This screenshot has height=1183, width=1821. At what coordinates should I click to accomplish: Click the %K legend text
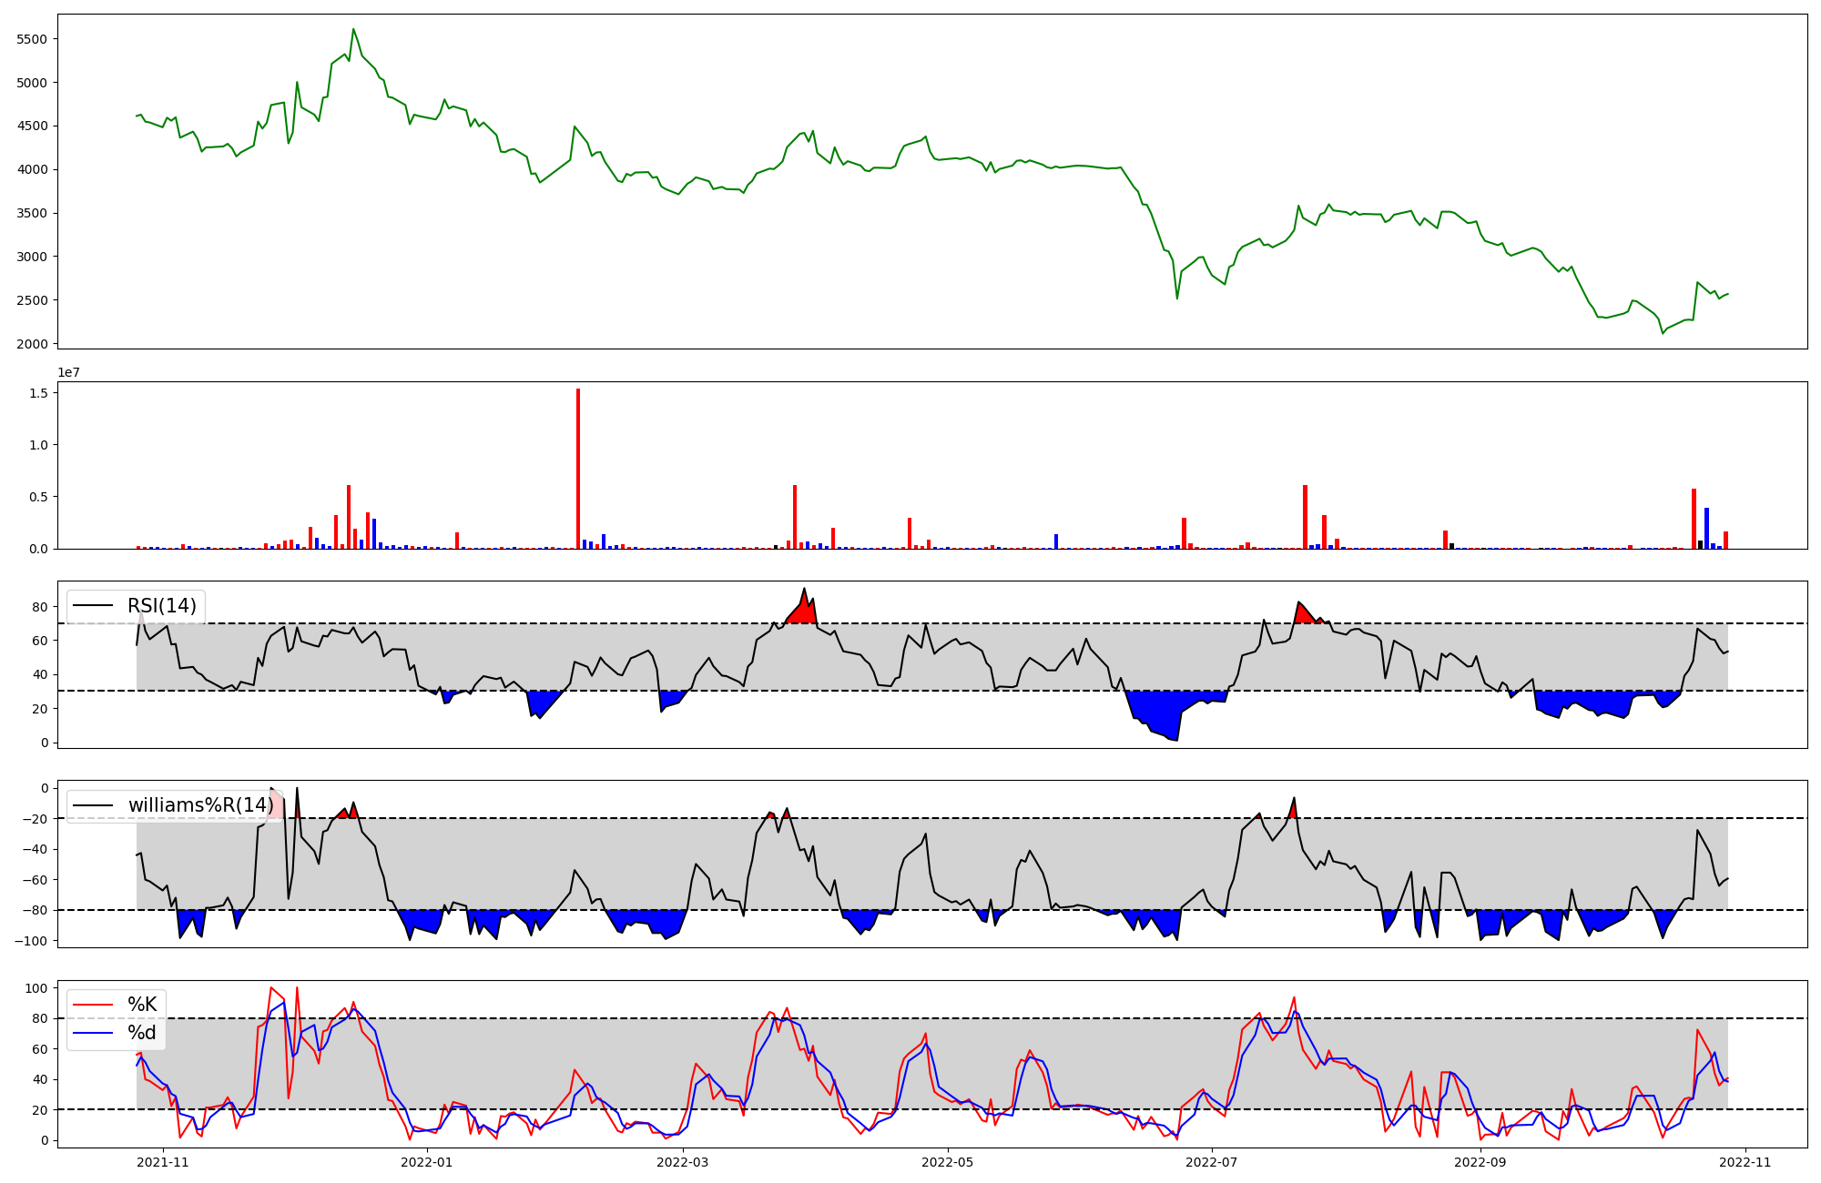coord(142,1005)
